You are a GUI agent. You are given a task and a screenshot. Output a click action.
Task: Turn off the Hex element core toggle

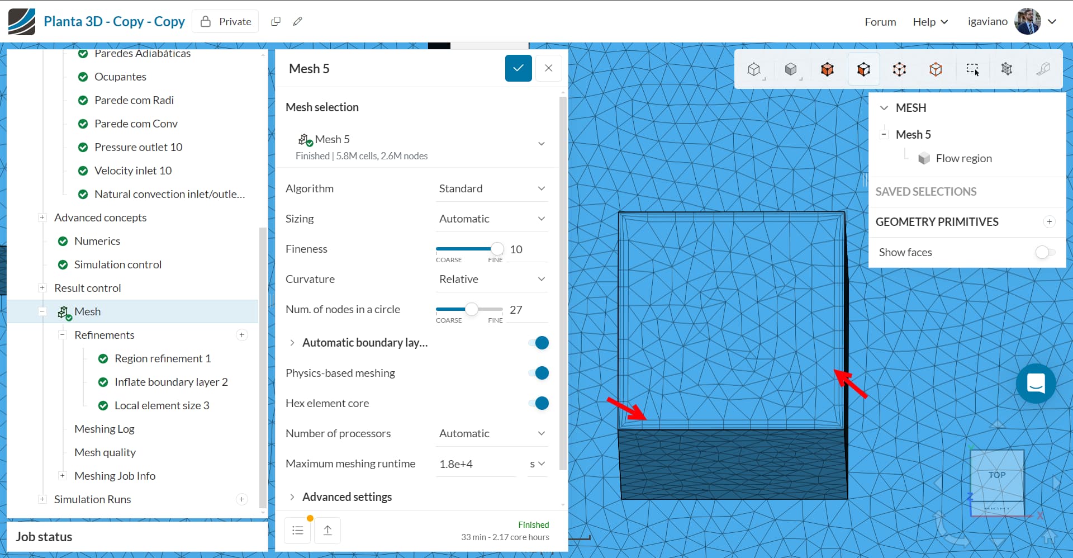(x=538, y=403)
